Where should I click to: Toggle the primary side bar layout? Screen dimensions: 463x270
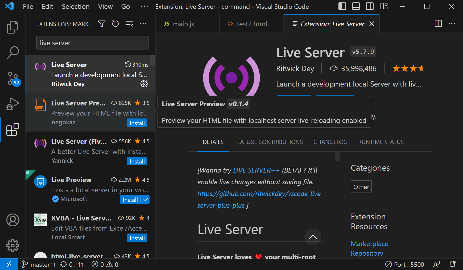tap(342, 6)
